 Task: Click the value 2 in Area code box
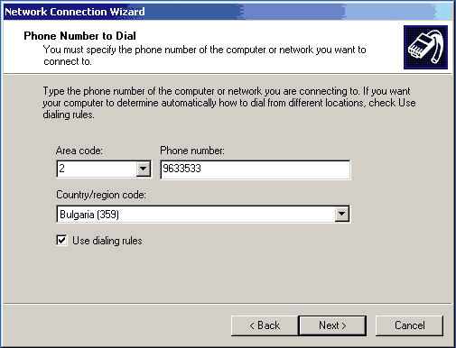pyautogui.click(x=61, y=169)
